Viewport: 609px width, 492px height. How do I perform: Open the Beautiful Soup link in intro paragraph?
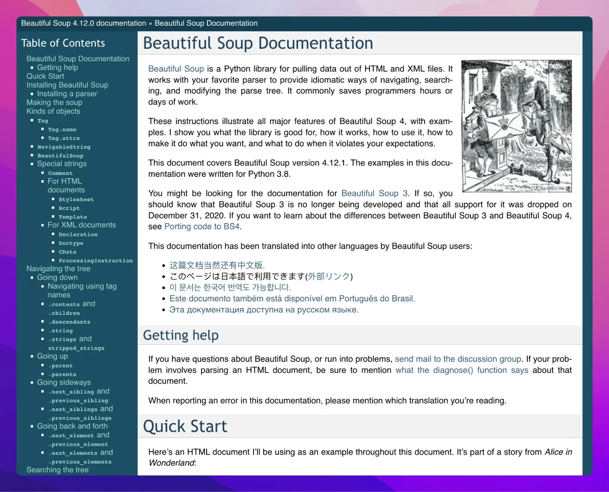[176, 69]
